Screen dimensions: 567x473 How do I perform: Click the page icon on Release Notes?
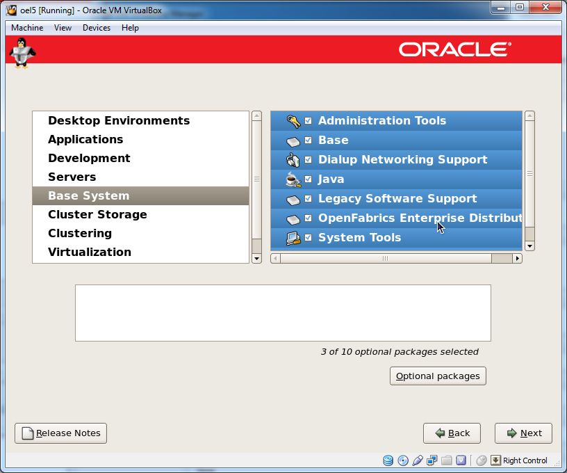(28, 433)
